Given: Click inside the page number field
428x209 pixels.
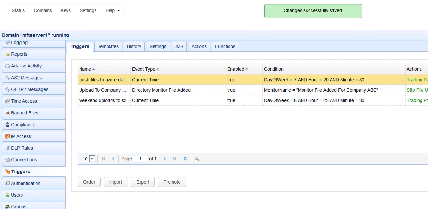Looking at the screenshot, I should click(140, 158).
